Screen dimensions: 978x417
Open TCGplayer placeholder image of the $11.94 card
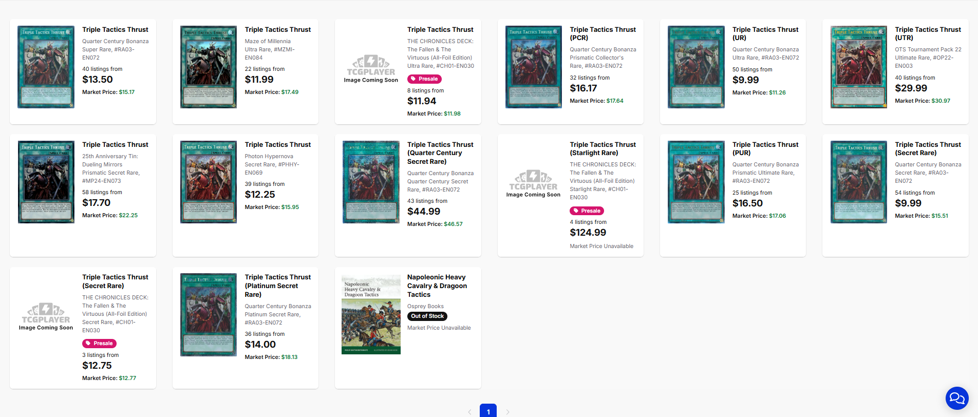tap(371, 68)
